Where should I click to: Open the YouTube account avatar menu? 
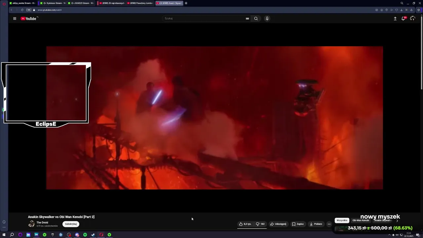412,19
